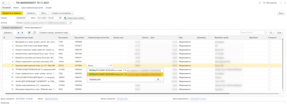Toggle Створити checkbox for row 7 Брильянтовий

[269, 66]
